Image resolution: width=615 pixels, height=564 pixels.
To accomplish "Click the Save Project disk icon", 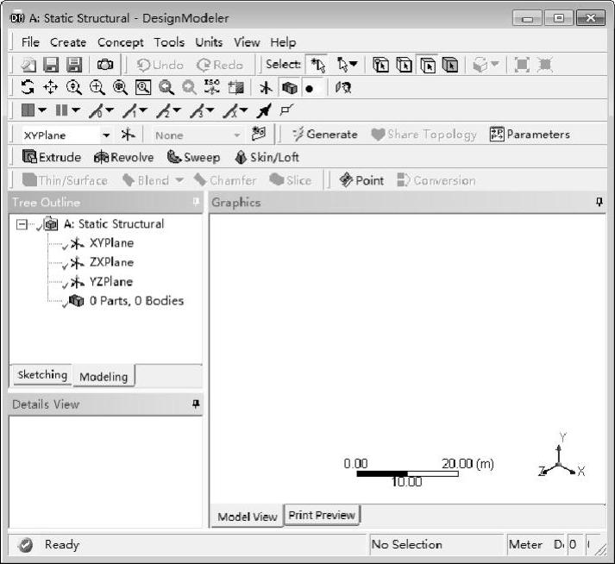I will (51, 65).
